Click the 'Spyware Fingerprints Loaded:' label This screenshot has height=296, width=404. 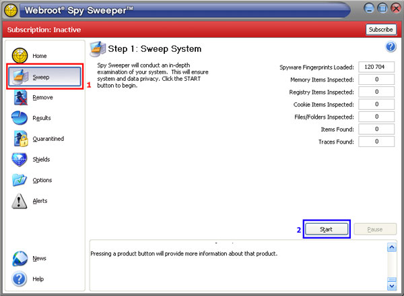pos(316,67)
